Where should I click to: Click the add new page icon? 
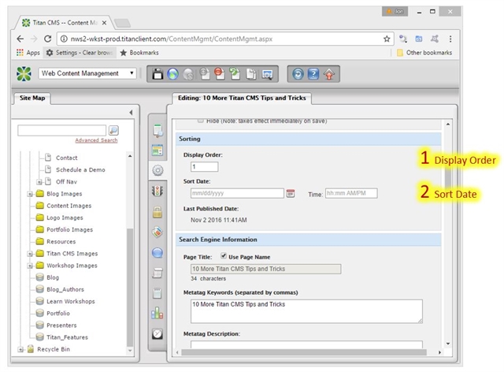(x=204, y=74)
